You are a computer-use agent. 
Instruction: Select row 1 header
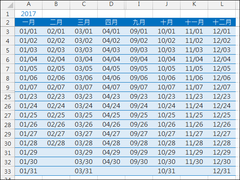pyautogui.click(x=8, y=14)
